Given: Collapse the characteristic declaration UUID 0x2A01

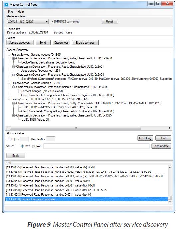Looking at the screenshot, I should (x=13, y=67).
